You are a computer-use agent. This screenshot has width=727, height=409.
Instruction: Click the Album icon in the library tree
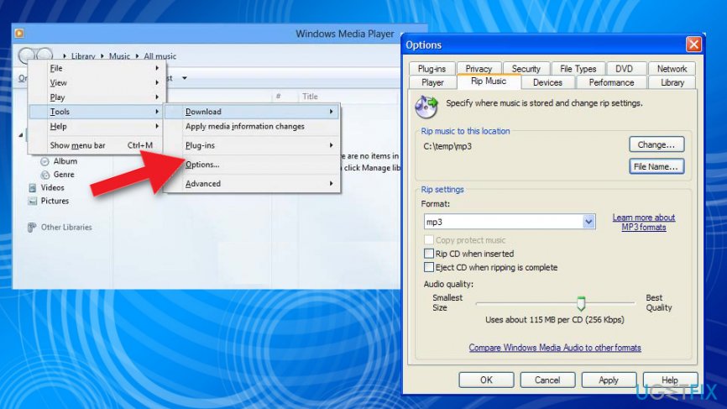44,161
